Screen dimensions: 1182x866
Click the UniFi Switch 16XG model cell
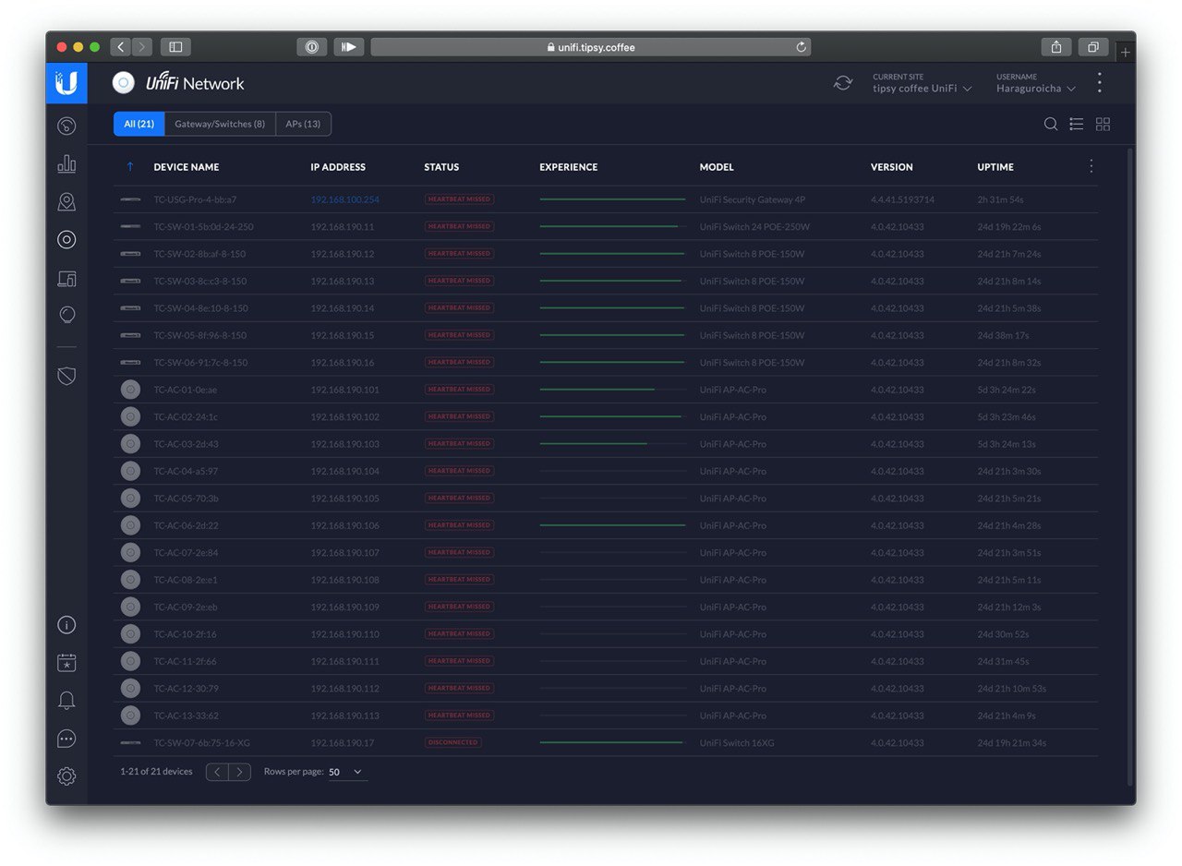click(x=739, y=743)
